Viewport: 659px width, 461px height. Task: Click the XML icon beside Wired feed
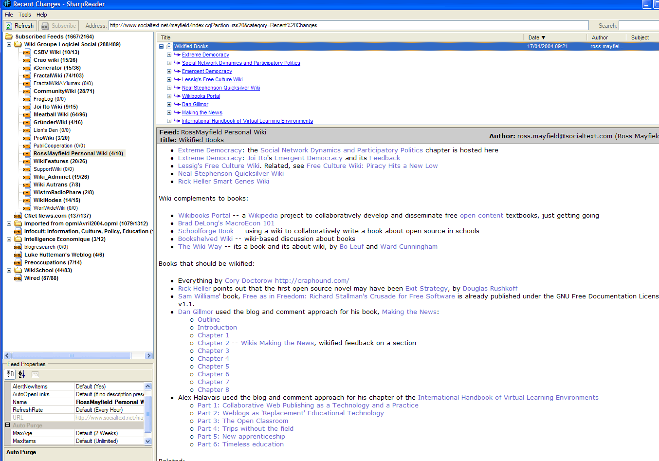pyautogui.click(x=18, y=278)
